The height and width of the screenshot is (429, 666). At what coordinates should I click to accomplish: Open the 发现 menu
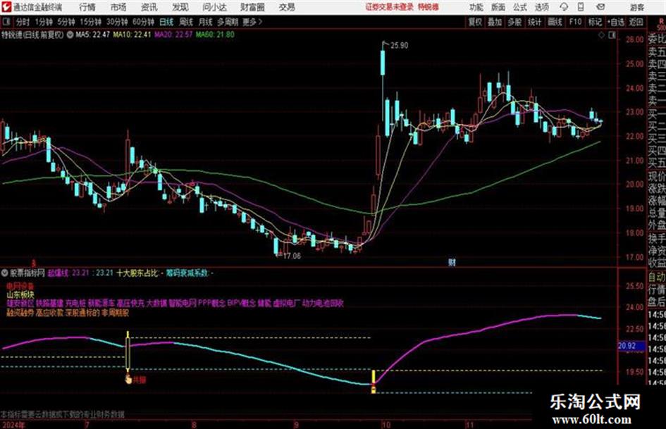(x=180, y=7)
